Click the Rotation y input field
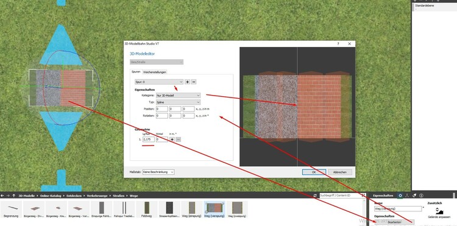 point(175,116)
